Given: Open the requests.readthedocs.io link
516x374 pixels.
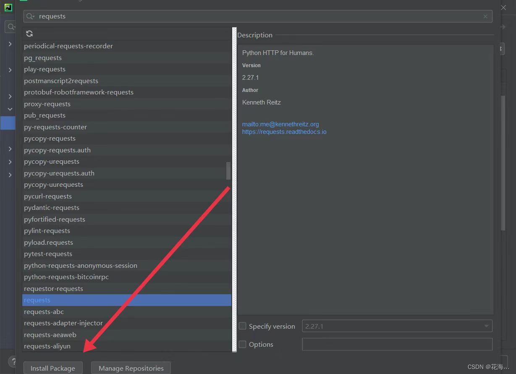Looking at the screenshot, I should [x=284, y=132].
